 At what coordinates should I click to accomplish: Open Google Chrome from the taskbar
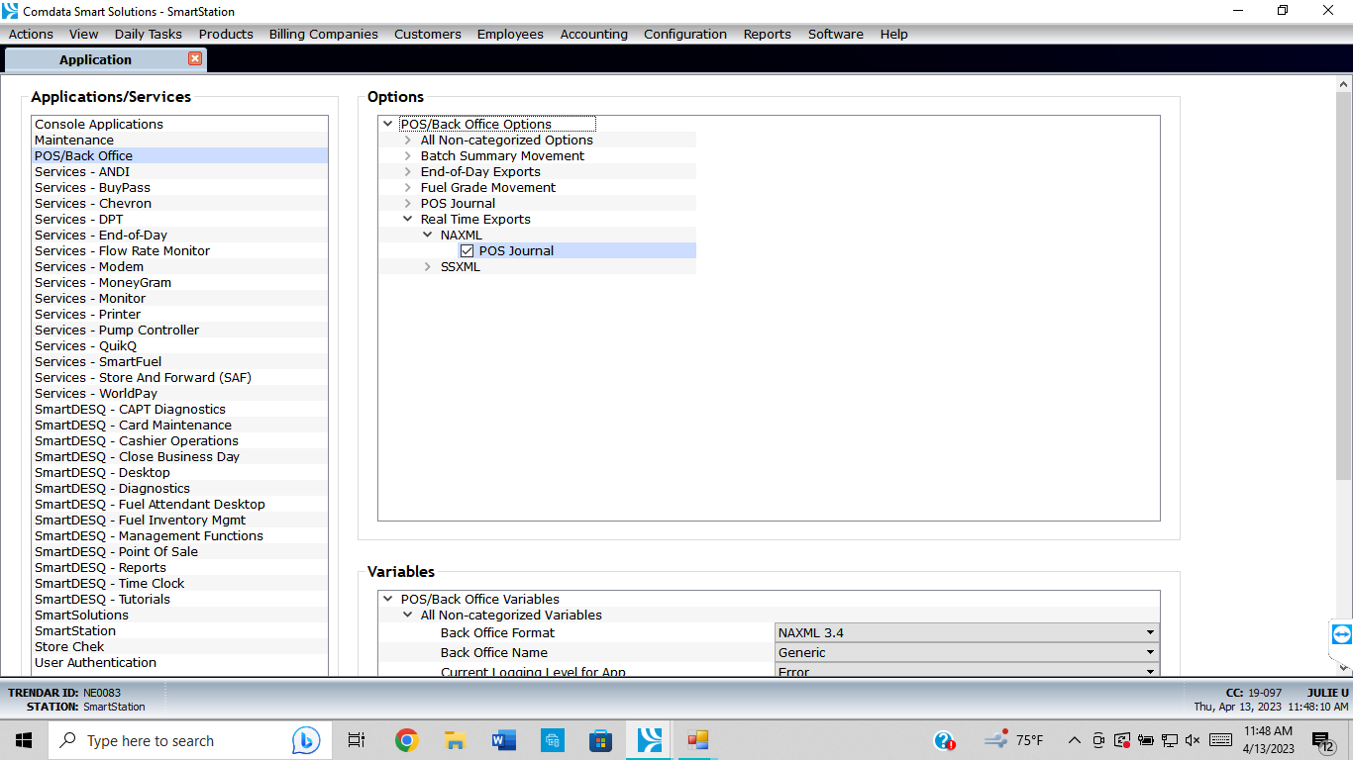[x=406, y=740]
